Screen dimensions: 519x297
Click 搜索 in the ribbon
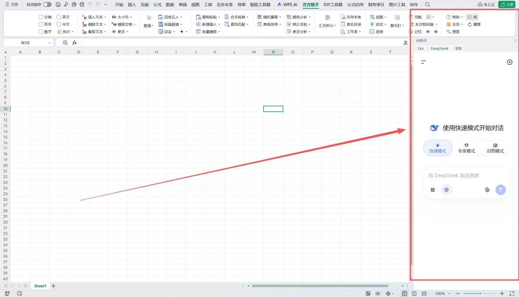pyautogui.click(x=453, y=32)
